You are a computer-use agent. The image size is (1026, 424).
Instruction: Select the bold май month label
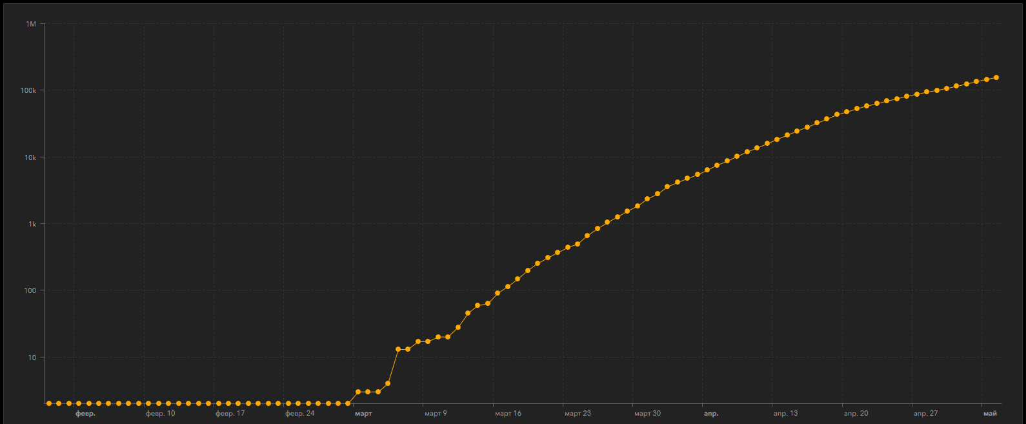(990, 414)
